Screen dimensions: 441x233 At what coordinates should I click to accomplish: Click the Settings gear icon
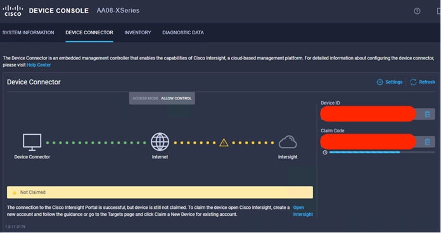[x=380, y=82]
